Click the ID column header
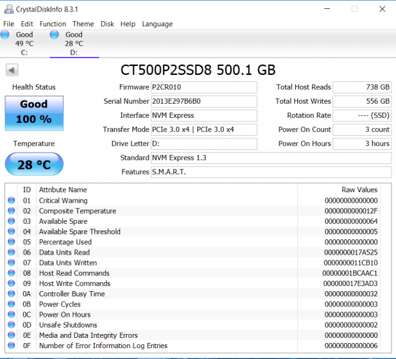This screenshot has width=396, height=359. pos(27,189)
